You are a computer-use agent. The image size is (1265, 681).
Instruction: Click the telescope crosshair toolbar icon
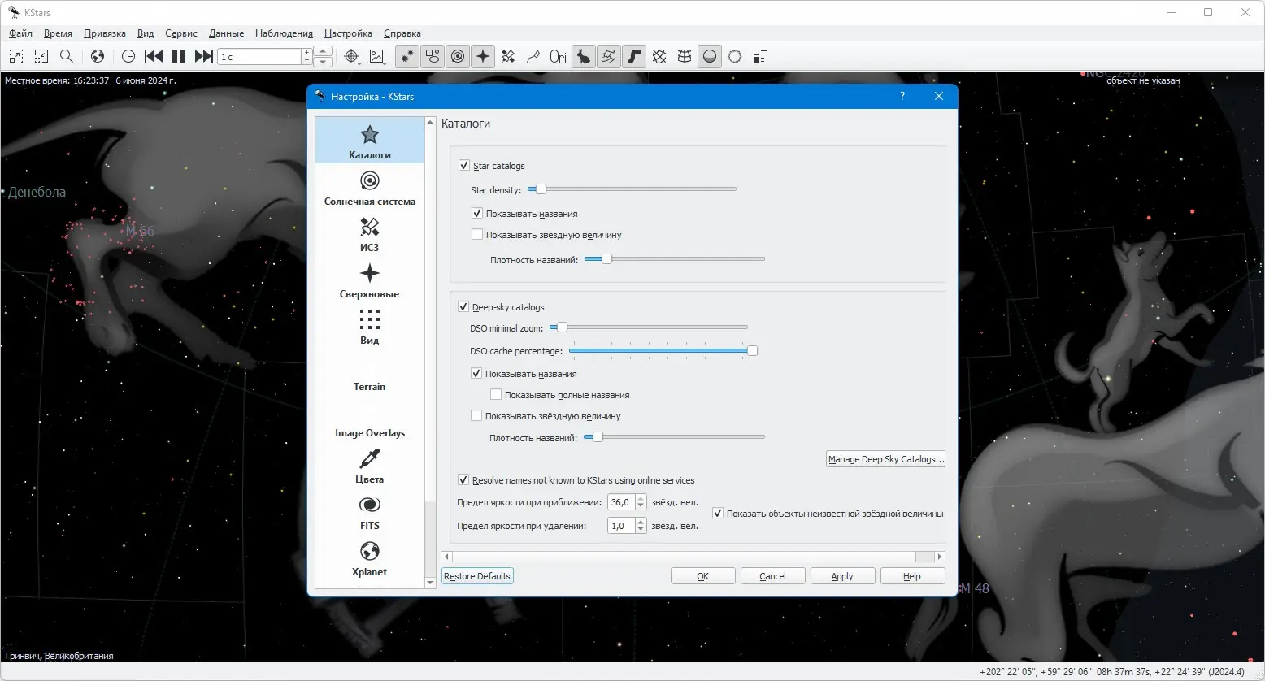pos(351,56)
